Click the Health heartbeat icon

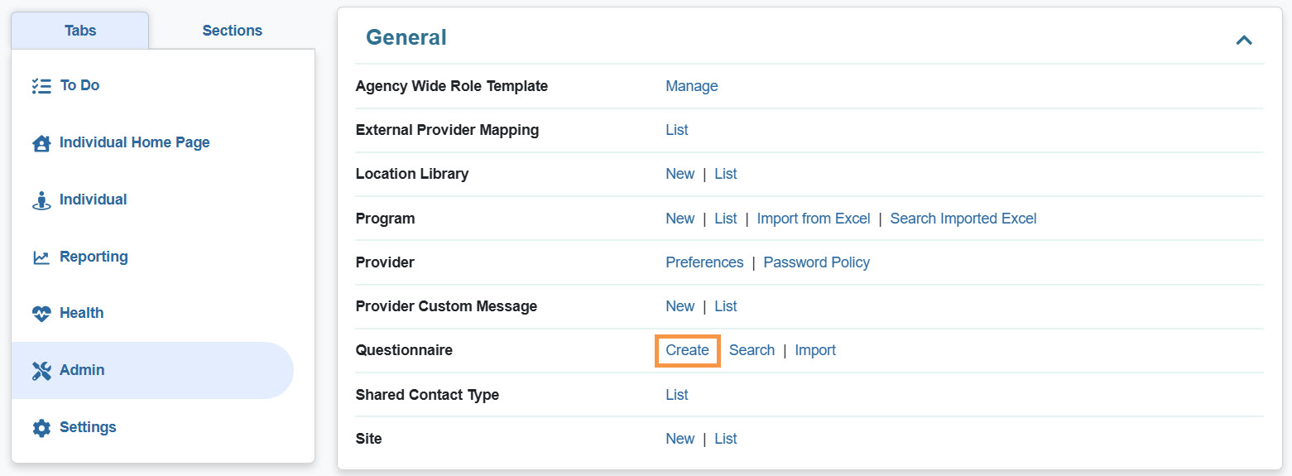click(41, 314)
